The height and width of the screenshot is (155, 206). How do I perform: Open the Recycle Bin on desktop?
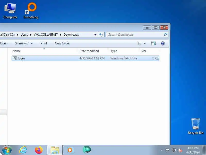click(196, 126)
